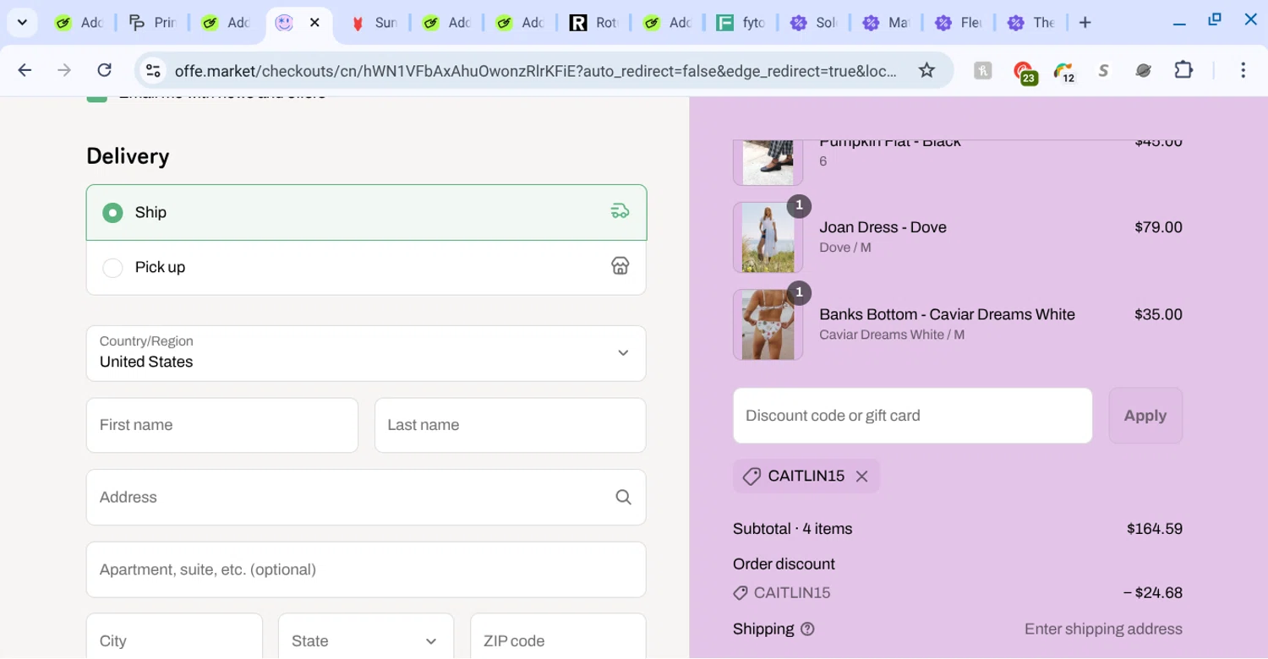
Task: Click the store pickup icon
Action: (x=620, y=266)
